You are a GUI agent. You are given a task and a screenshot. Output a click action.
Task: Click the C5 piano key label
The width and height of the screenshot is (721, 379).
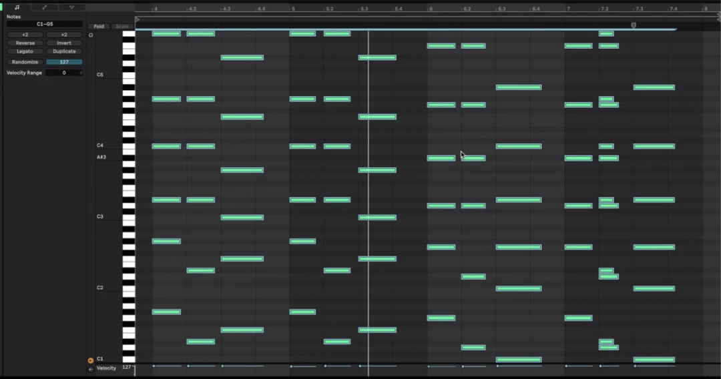(x=99, y=75)
